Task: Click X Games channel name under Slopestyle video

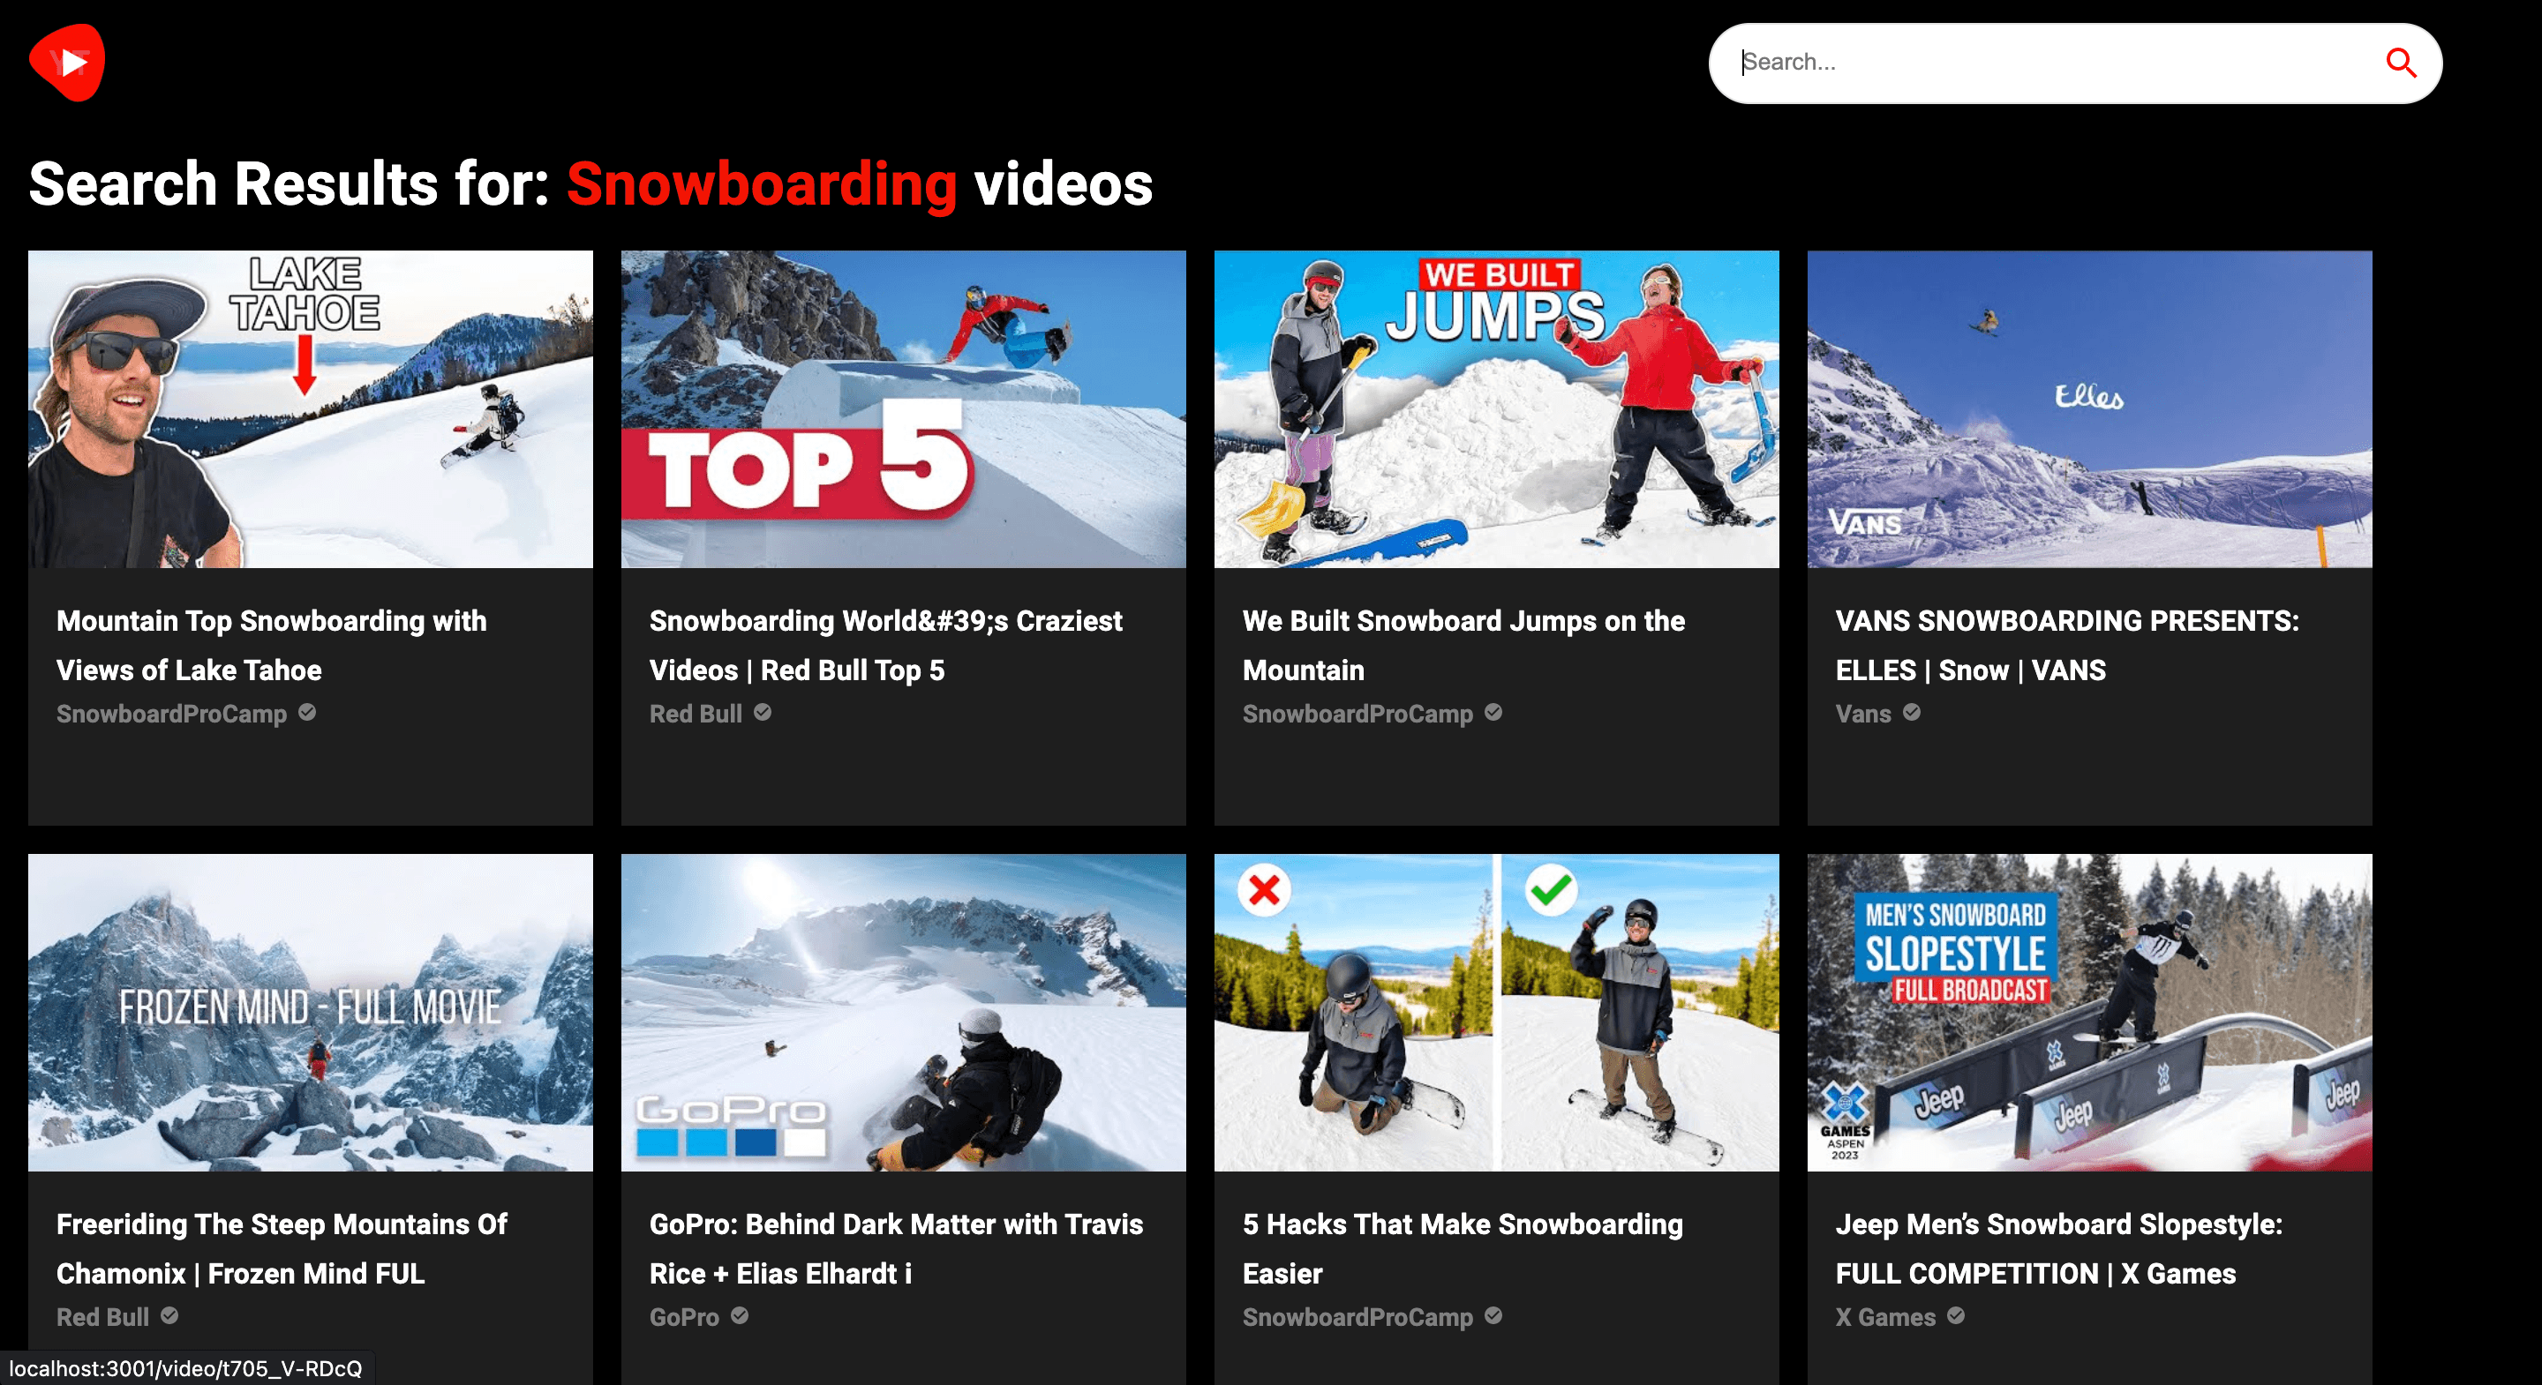Action: point(1886,1317)
